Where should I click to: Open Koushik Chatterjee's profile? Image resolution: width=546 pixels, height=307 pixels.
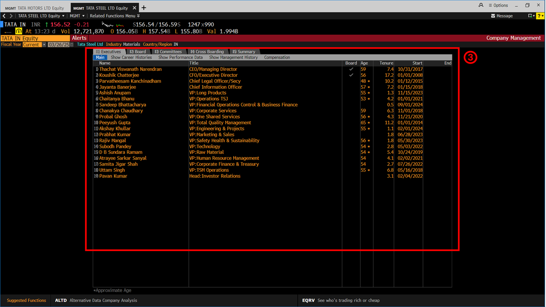pyautogui.click(x=119, y=75)
